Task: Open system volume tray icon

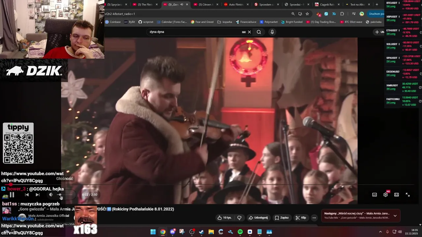Action: 400,232
